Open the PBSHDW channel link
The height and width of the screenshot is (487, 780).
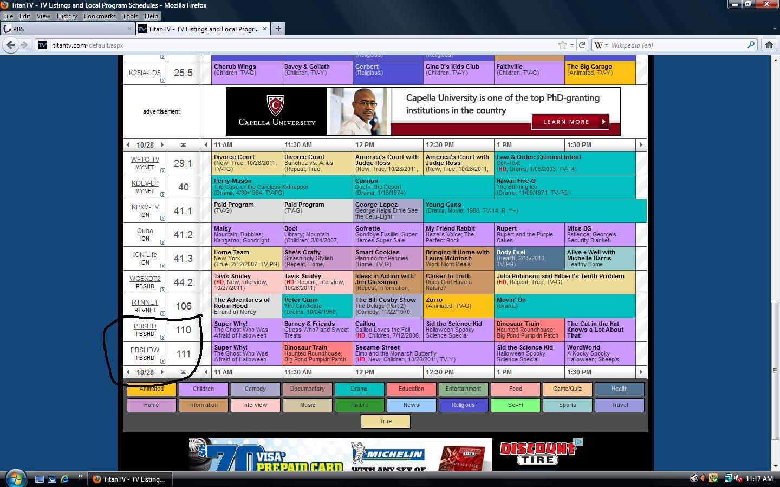pos(145,350)
